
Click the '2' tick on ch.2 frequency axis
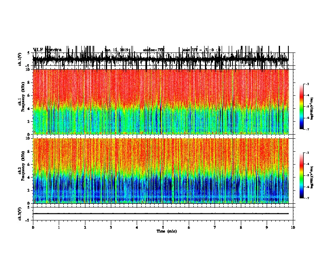point(29,190)
